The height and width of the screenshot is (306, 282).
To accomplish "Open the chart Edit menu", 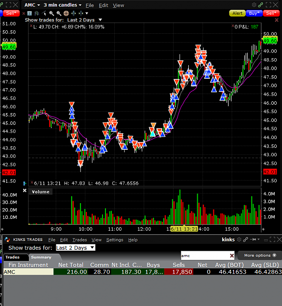I will click(x=103, y=5).
